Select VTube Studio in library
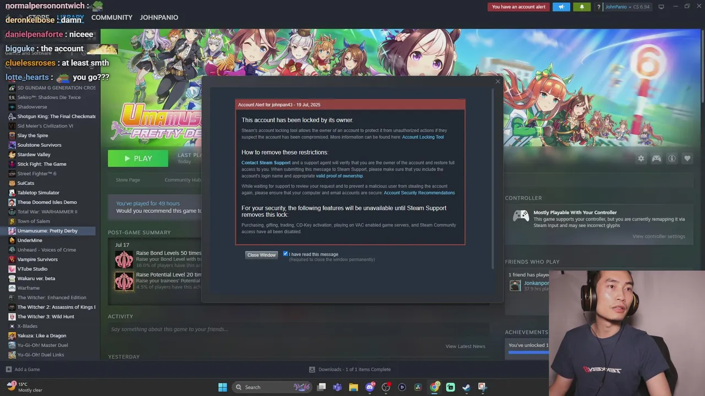 (32, 269)
